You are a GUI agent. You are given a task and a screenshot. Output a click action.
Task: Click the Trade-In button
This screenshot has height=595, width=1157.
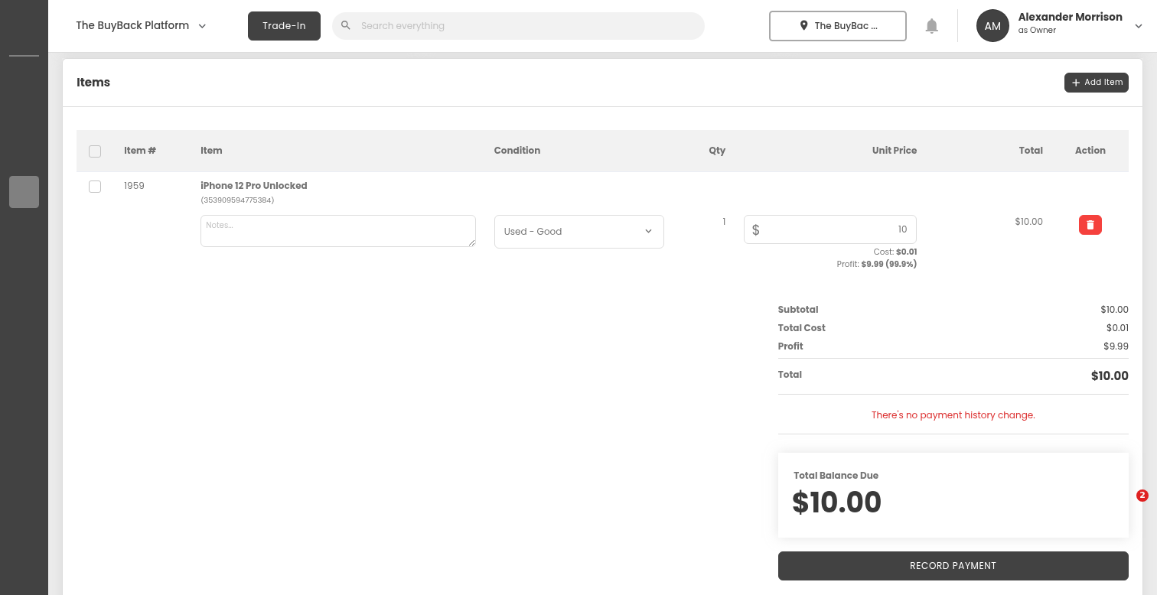pos(284,26)
